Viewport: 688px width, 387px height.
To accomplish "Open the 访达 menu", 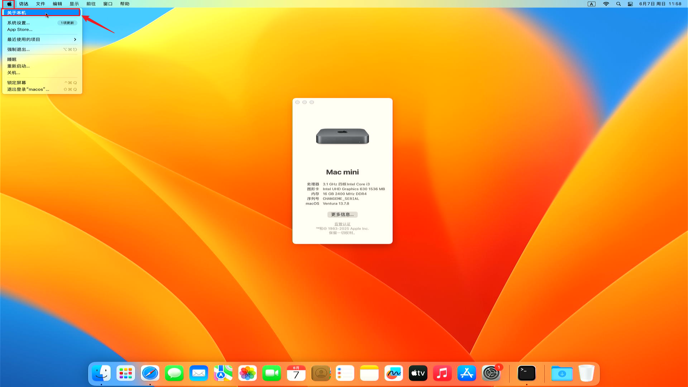I will click(24, 4).
